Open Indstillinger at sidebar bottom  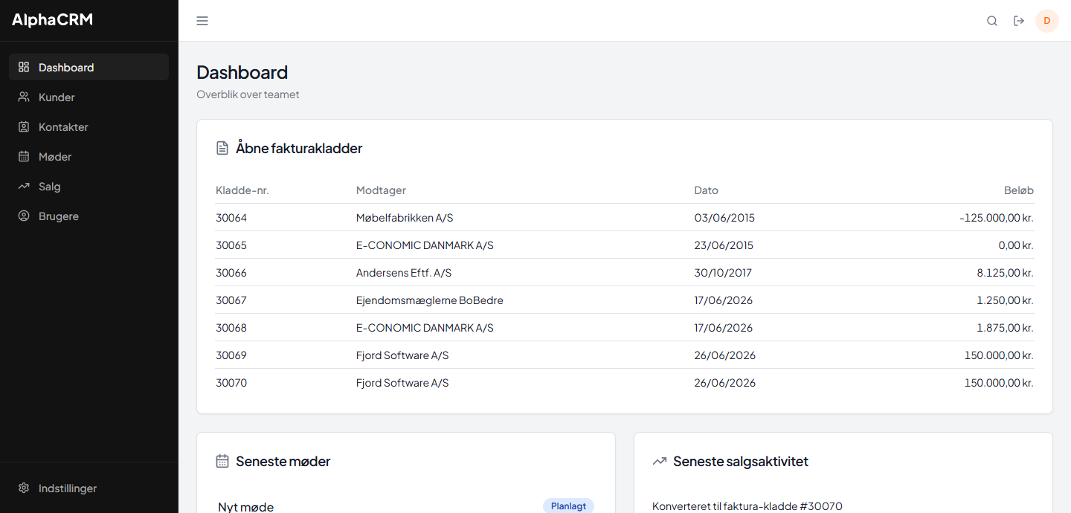click(x=89, y=488)
